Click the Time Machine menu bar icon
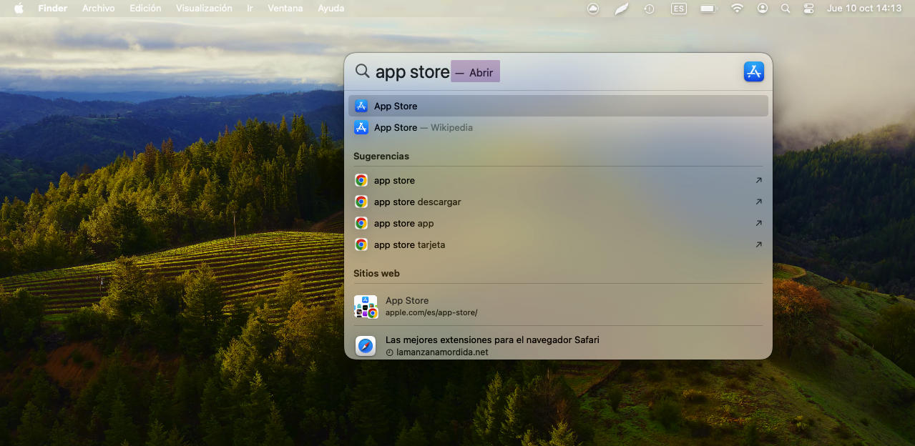The height and width of the screenshot is (446, 915). click(649, 9)
